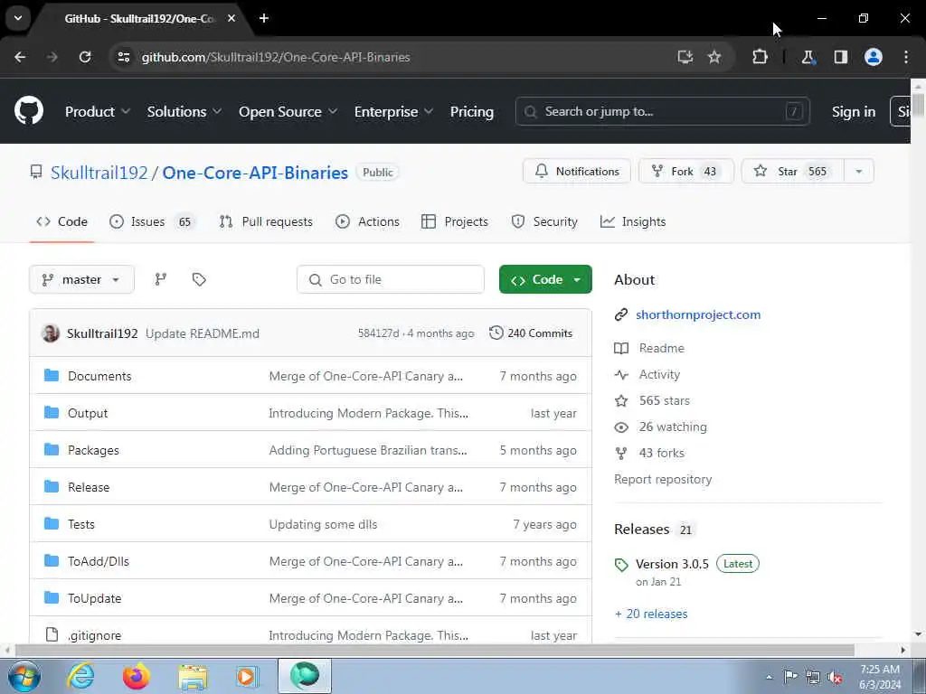Screen dimensions: 926x694
Task: Close the GitHub Skulltrail192 tab
Action: point(231,18)
